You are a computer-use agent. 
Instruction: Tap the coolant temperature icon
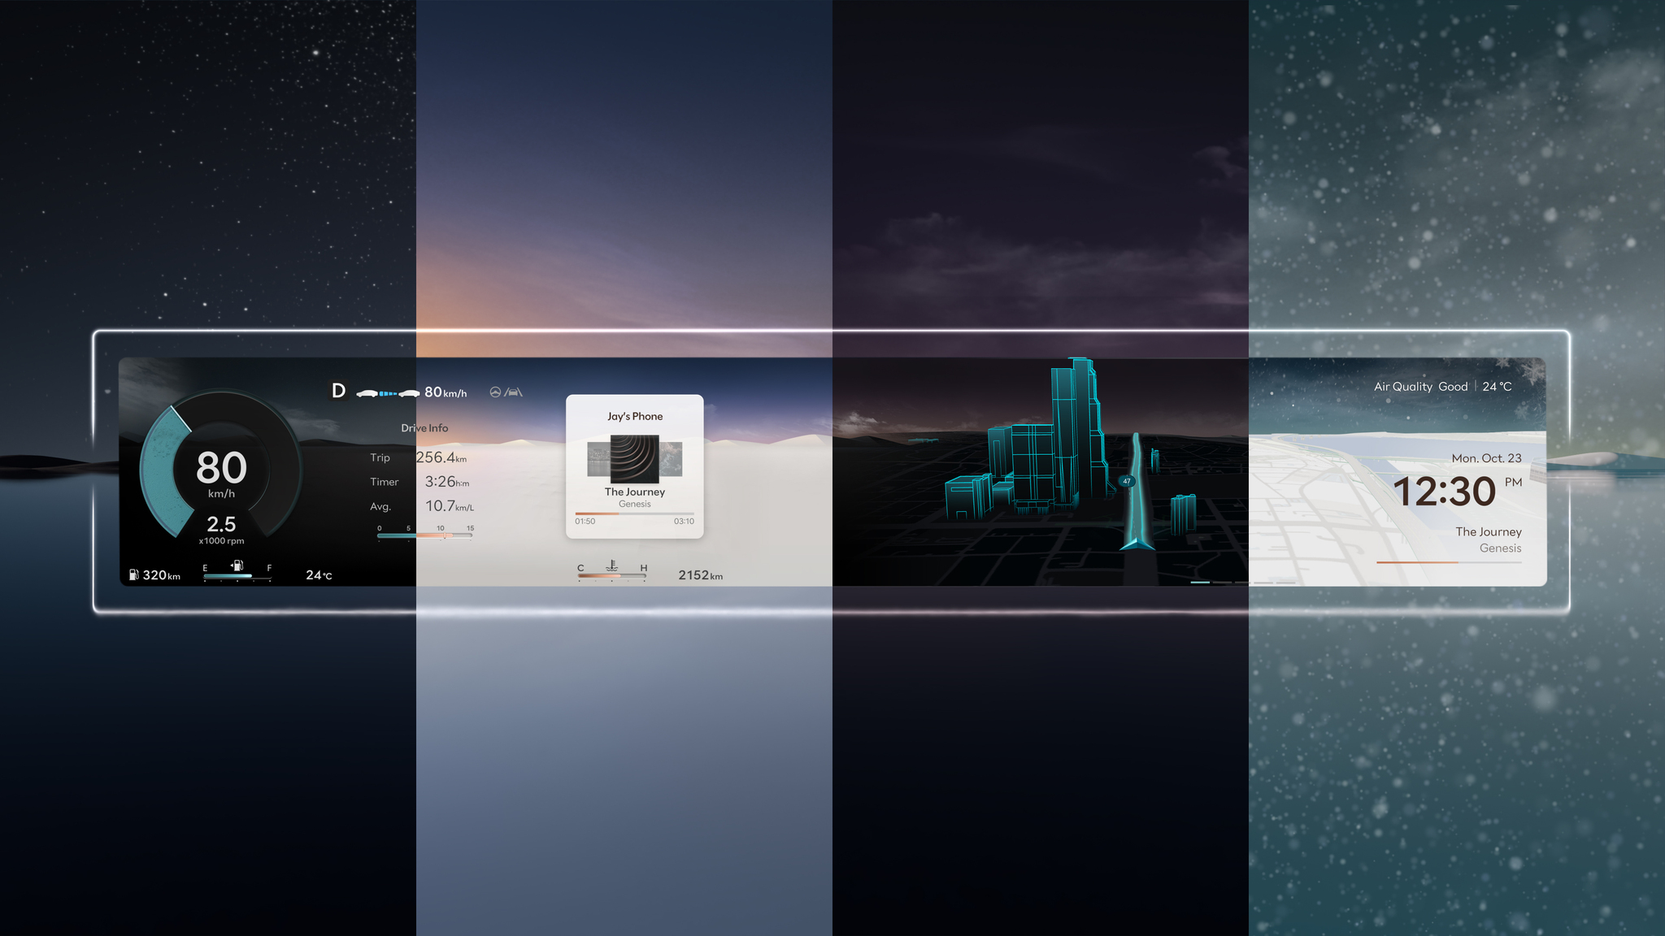point(612,565)
